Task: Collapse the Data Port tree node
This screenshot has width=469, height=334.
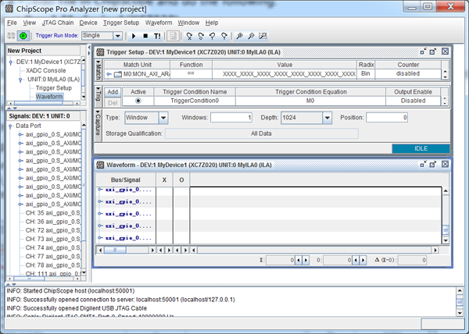Action: coord(10,126)
